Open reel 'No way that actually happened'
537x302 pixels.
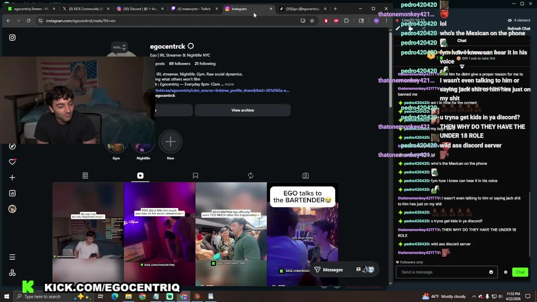click(x=88, y=234)
